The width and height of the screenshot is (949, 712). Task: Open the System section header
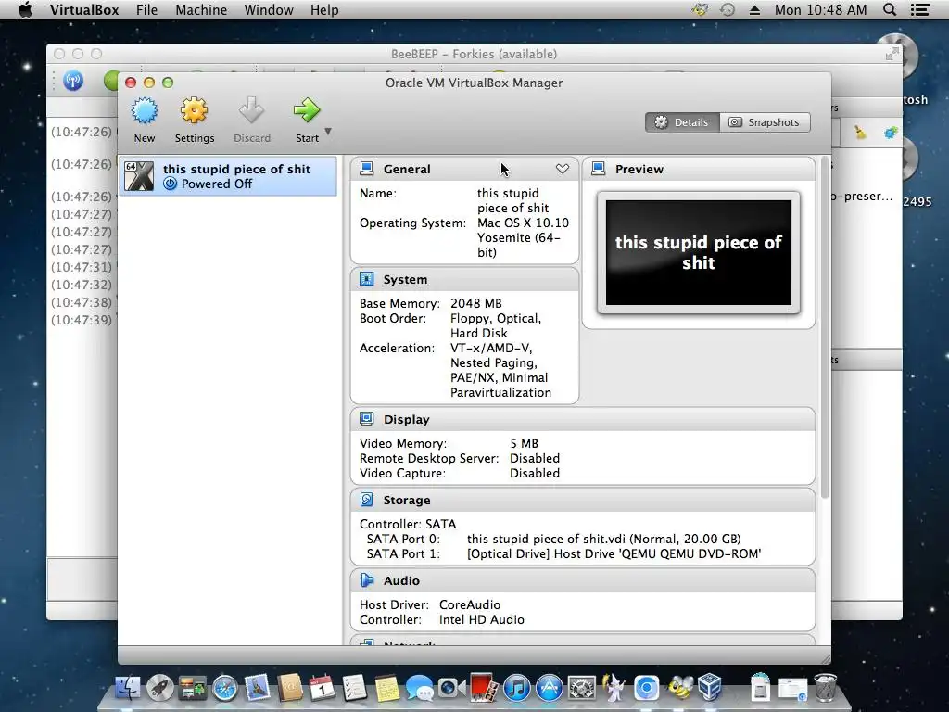tap(405, 279)
